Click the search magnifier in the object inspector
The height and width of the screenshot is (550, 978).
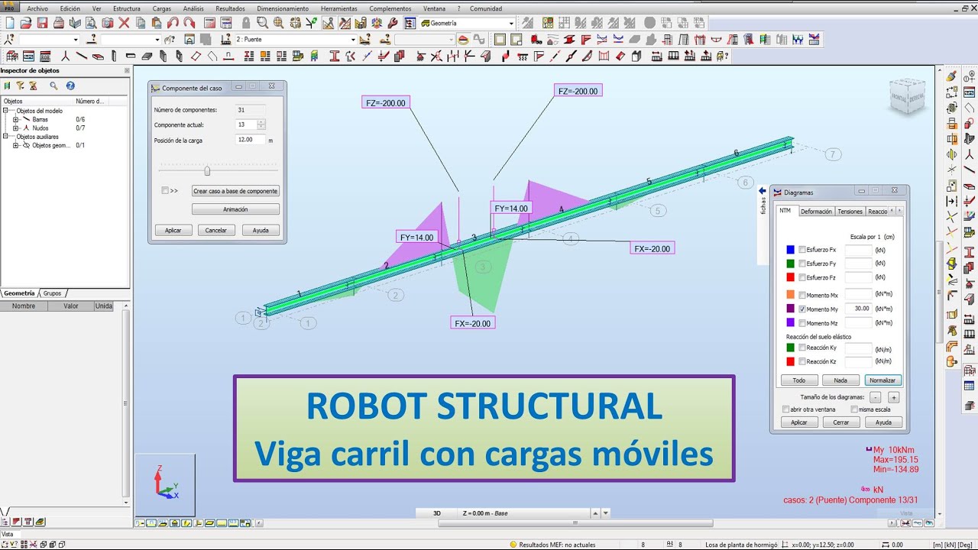pyautogui.click(x=53, y=86)
